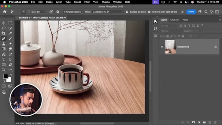This screenshot has width=222, height=125.
Task: Open the layer blend mode Normal dropdown
Action: coord(171,31)
